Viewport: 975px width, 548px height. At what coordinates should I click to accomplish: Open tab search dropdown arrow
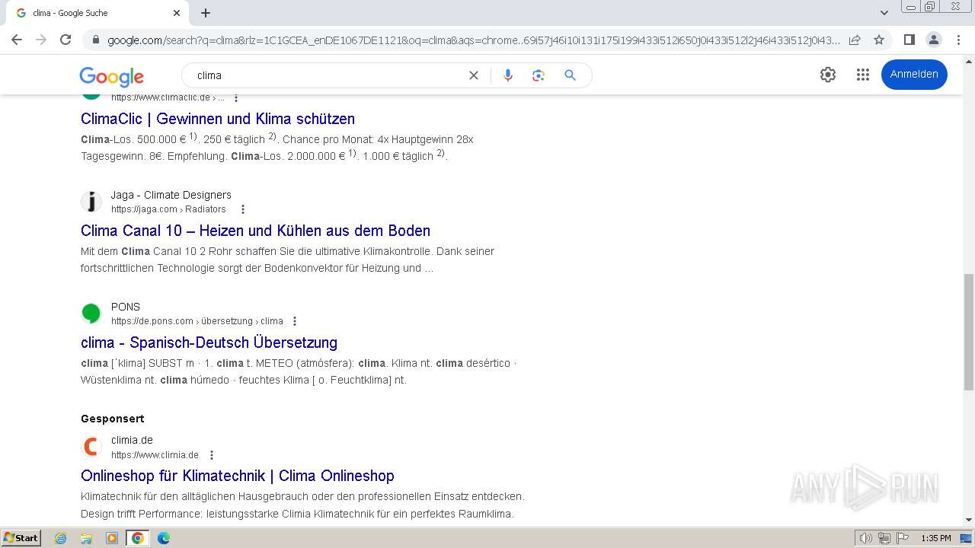tap(884, 13)
